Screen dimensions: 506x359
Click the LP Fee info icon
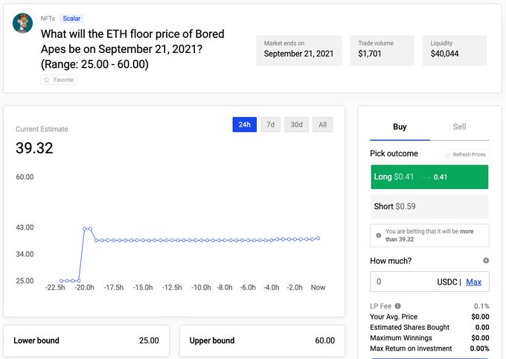pos(397,306)
